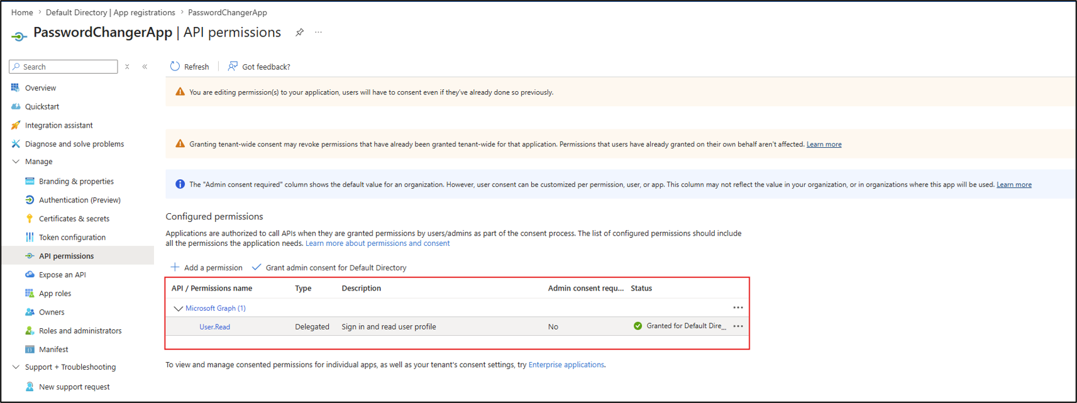This screenshot has height=403, width=1077.
Task: Click the App roles icon
Action: tap(30, 293)
